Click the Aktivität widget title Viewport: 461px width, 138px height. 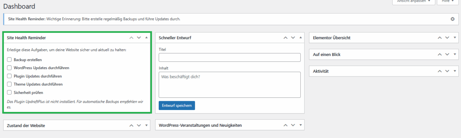pos(321,71)
